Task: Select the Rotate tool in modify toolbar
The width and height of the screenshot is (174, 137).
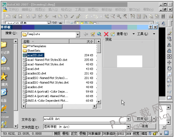Action: point(169,68)
